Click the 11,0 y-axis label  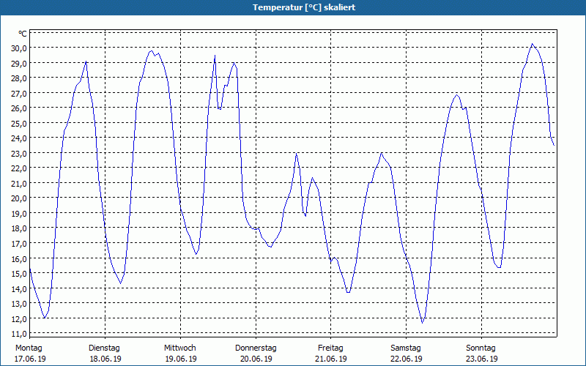pos(21,334)
